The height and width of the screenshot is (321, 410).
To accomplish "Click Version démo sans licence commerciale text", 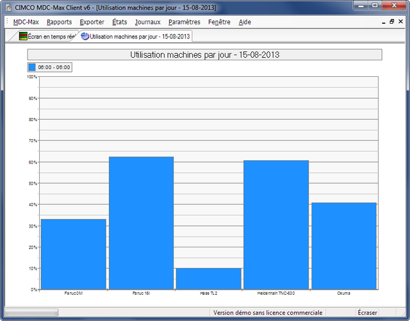I will 268,313.
